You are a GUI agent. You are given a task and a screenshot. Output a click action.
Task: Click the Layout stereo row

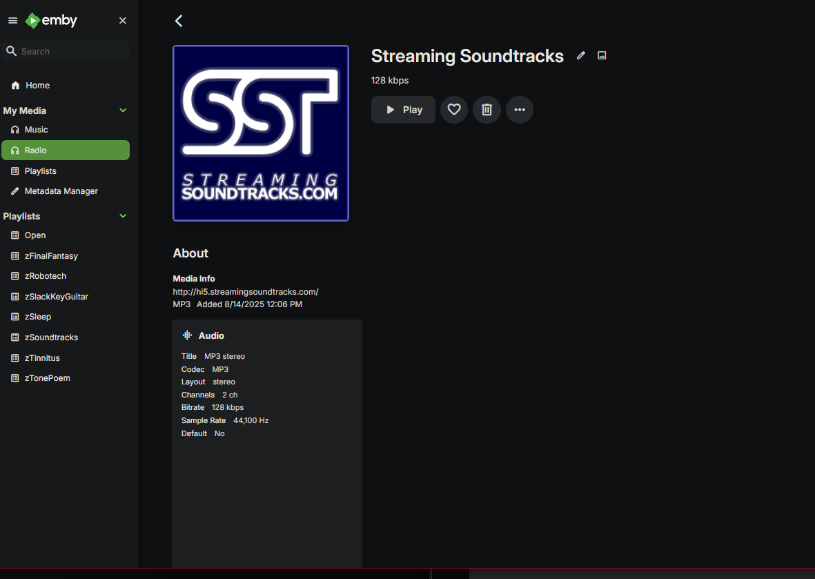coord(208,382)
